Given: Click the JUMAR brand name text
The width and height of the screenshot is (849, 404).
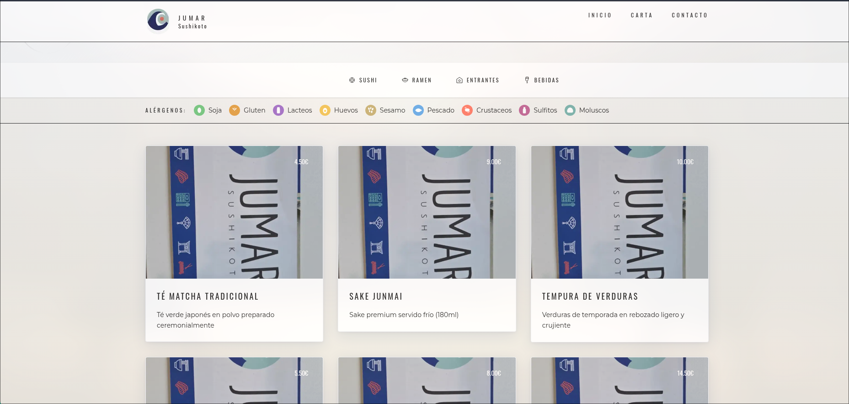Looking at the screenshot, I should pyautogui.click(x=192, y=18).
